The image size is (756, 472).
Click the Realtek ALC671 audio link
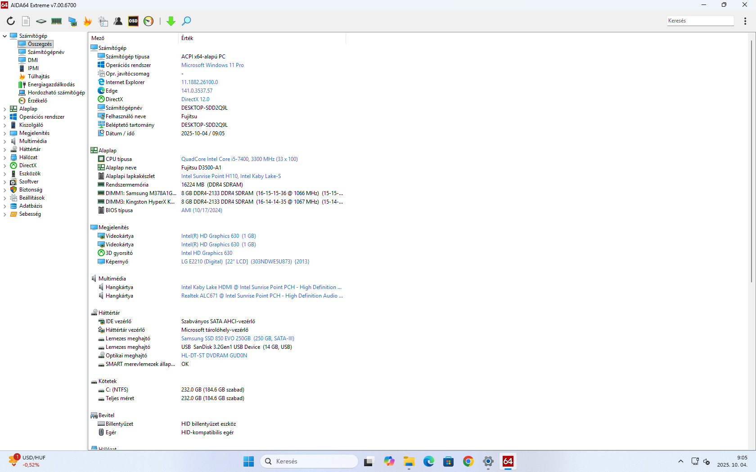tap(262, 296)
